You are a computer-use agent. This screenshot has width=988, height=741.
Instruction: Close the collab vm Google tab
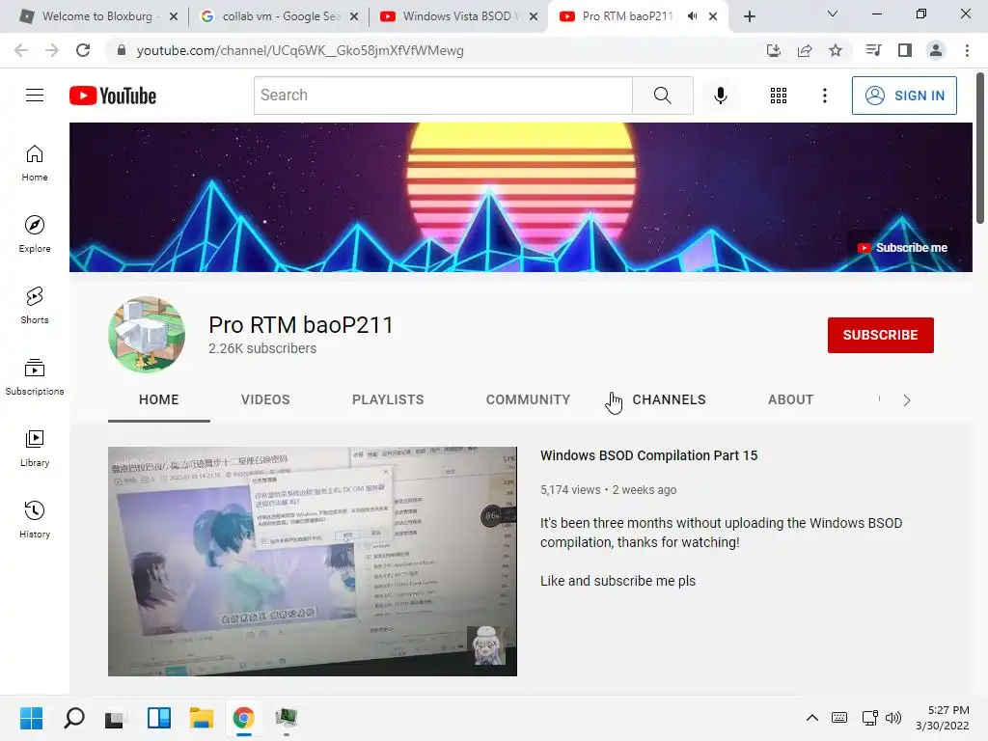coord(354,16)
